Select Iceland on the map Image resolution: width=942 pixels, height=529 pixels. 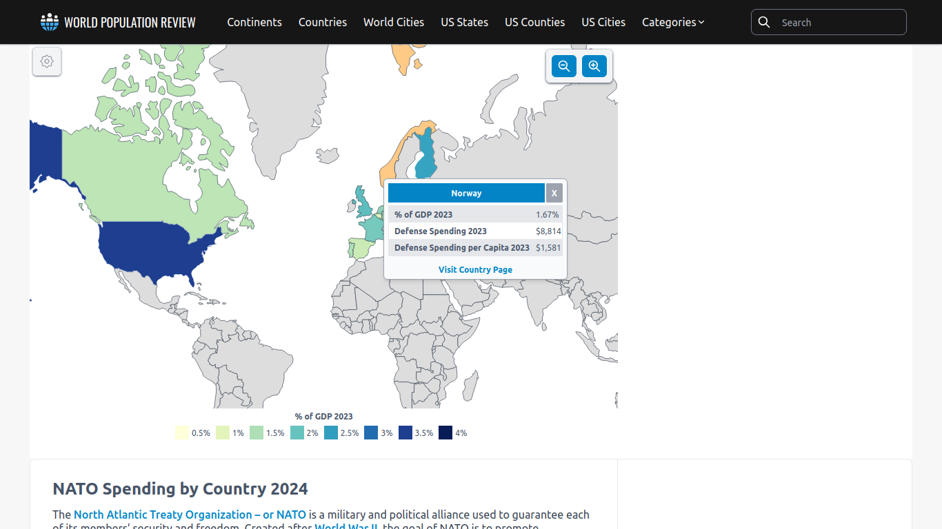point(329,155)
